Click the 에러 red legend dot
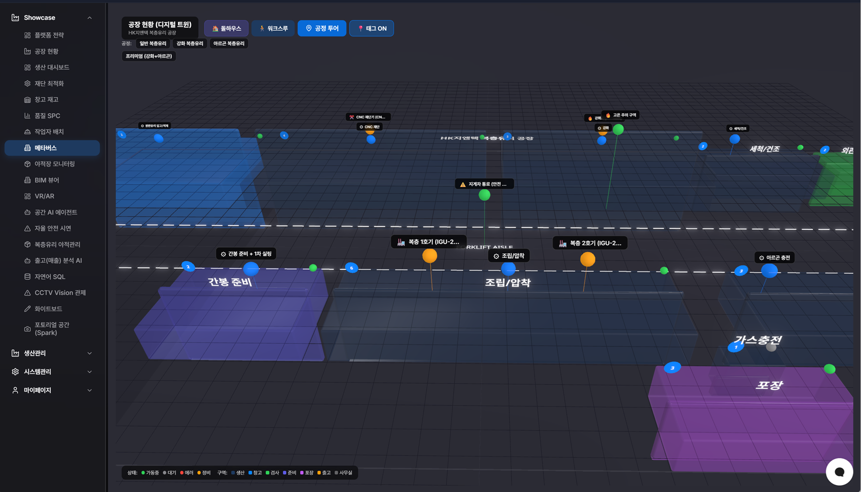This screenshot has height=492, width=861. 182,472
